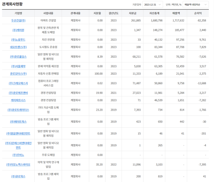Open the (주)큐로에프앤비 company link
214x182 pixels.
click(x=18, y=93)
